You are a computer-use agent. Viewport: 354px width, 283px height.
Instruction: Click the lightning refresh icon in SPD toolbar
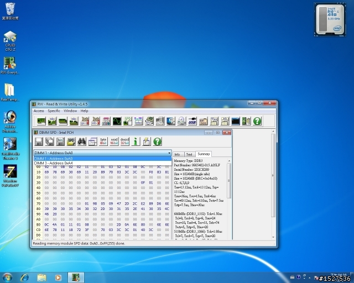point(146,141)
